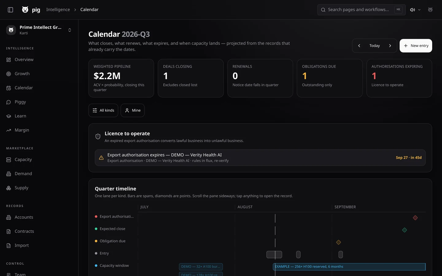Screen dimensions: 442x276
Task: Open the Accounts records page
Action: pyautogui.click(x=39, y=217)
